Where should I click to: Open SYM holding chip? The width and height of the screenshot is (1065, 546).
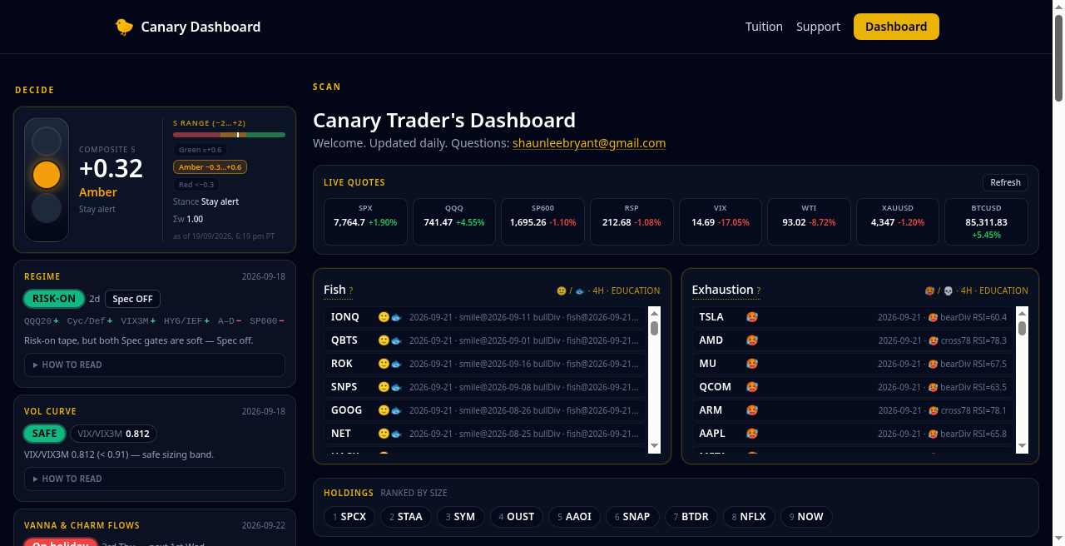point(460,517)
